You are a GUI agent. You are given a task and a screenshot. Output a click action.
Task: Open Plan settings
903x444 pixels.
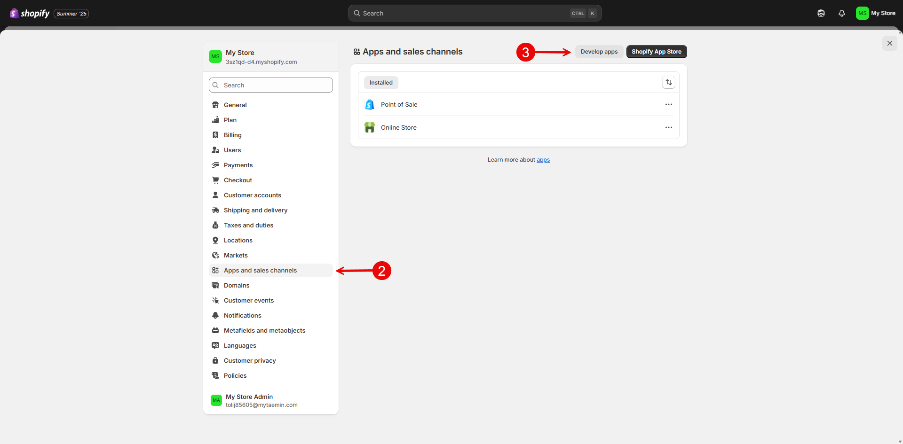pos(271,120)
